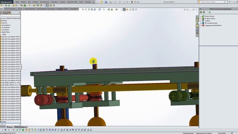The width and height of the screenshot is (238, 134).
Task: Select Front Plane in feature tree
Action: pyautogui.click(x=6, y=27)
